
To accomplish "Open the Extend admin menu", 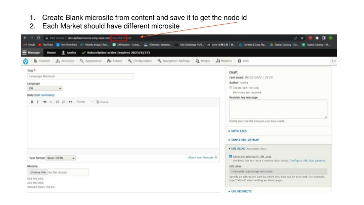I will 115,61.
